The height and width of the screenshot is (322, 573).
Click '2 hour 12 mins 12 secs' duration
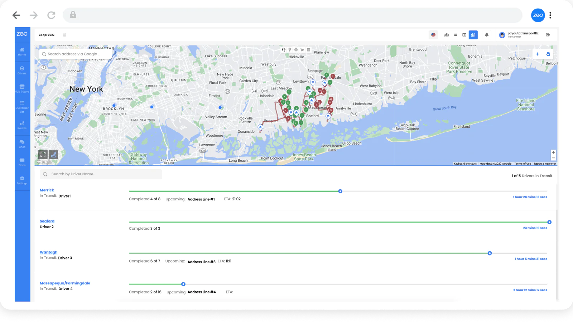(x=530, y=290)
